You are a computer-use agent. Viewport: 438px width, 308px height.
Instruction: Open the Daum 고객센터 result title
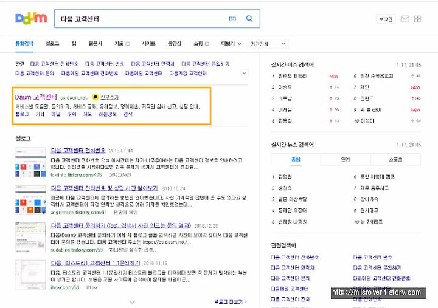(x=36, y=97)
